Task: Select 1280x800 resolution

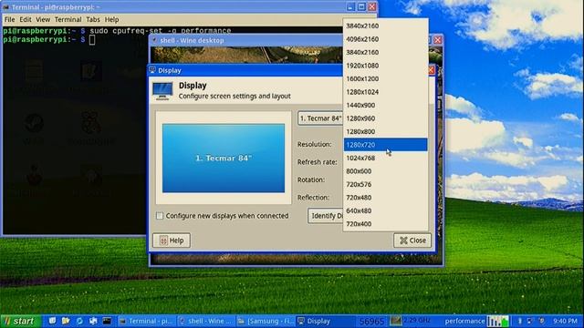Action: pos(385,131)
